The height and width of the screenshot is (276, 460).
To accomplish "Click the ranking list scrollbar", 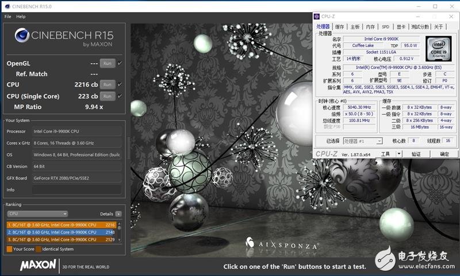I will pos(119,232).
